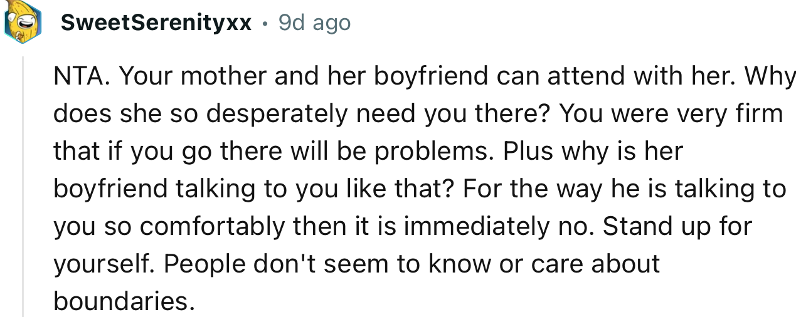The image size is (796, 317).
Task: Click the sentence "Stand up for yourself."
Action: pos(677,227)
